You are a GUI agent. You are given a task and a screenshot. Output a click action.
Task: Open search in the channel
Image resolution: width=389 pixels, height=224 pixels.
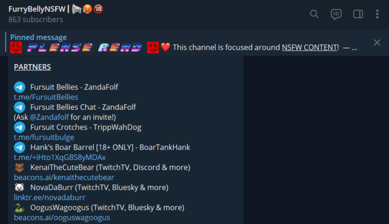(314, 14)
